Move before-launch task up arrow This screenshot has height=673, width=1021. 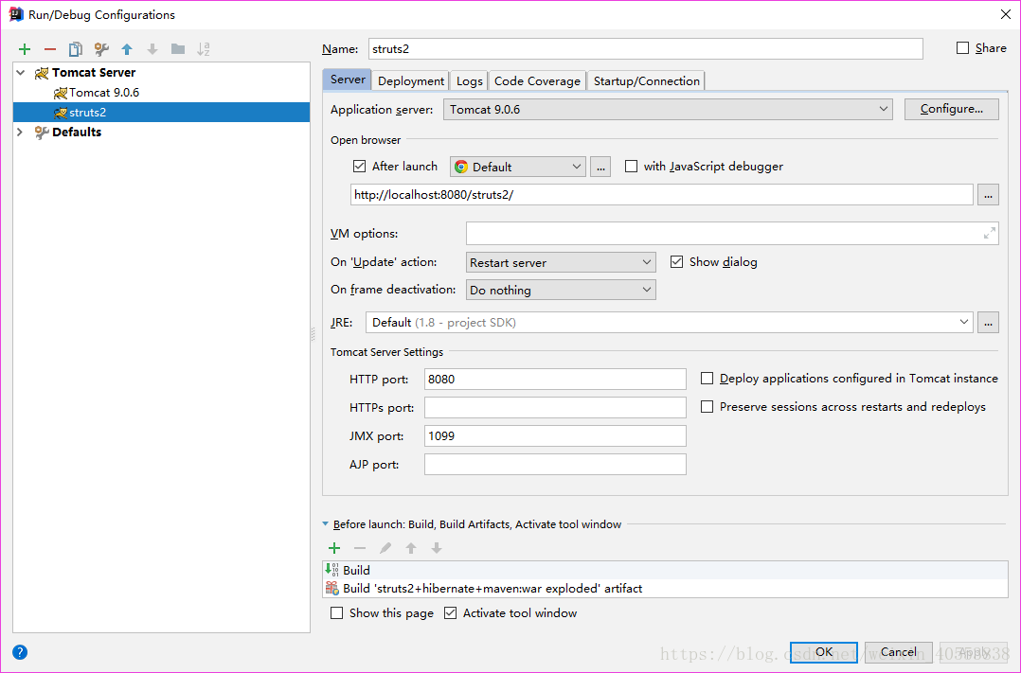point(411,548)
